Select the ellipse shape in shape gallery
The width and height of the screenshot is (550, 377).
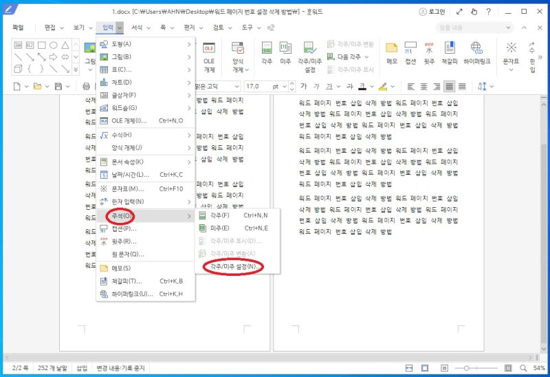tap(54, 45)
